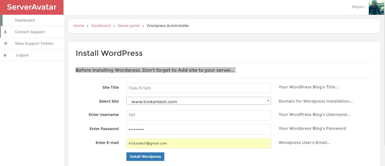Open Server panel breadcrumb link
The image size is (385, 166).
(x=129, y=26)
